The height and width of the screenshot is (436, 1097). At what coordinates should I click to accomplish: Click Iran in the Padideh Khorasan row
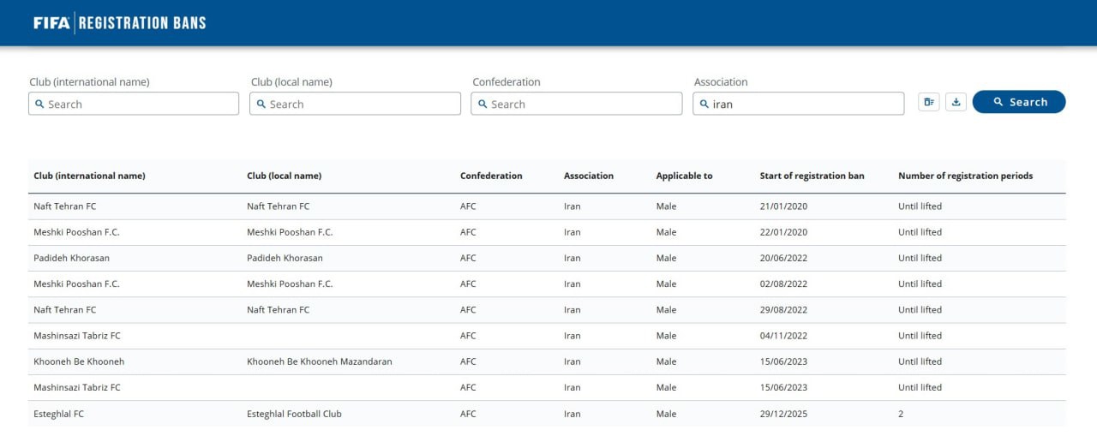[572, 258]
